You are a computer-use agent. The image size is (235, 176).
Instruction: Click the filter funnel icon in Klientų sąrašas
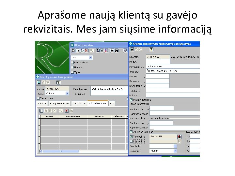102,51
